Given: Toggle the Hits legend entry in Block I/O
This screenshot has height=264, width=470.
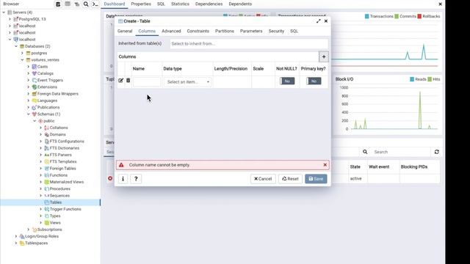Looking at the screenshot, I should 434,79.
